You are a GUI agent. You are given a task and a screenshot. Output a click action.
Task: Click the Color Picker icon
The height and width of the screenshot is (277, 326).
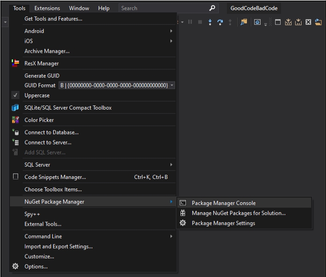coord(15,120)
